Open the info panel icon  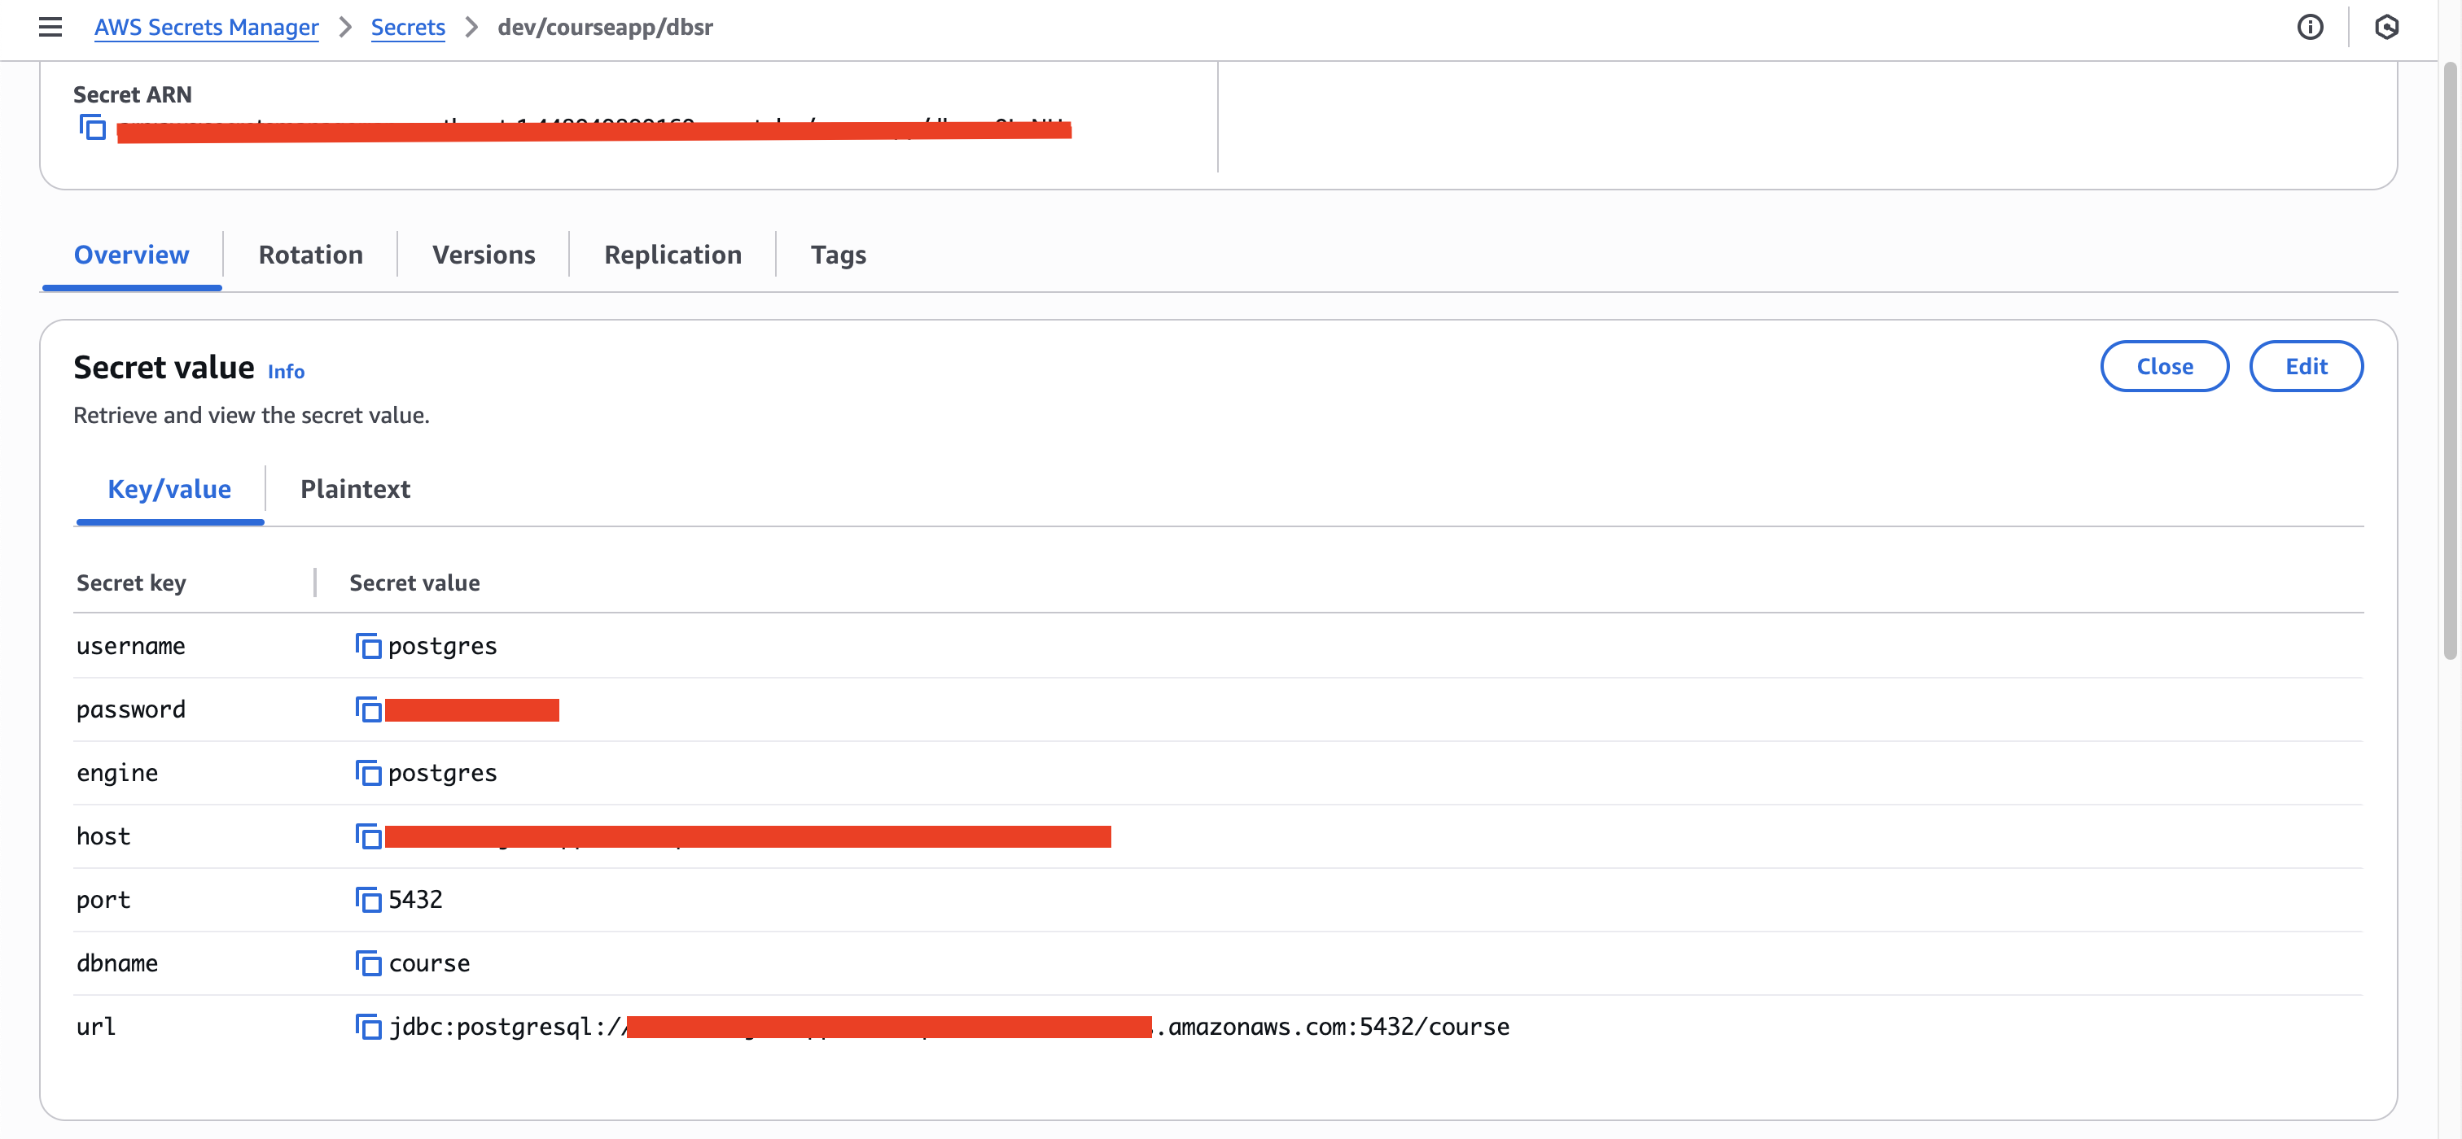[x=2309, y=27]
